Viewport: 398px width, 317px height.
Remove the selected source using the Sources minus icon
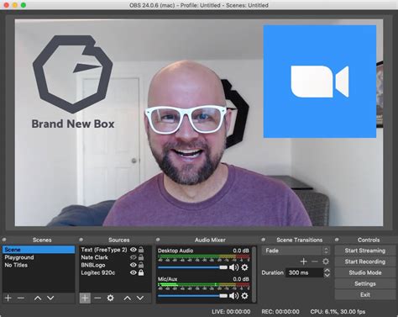[97, 298]
